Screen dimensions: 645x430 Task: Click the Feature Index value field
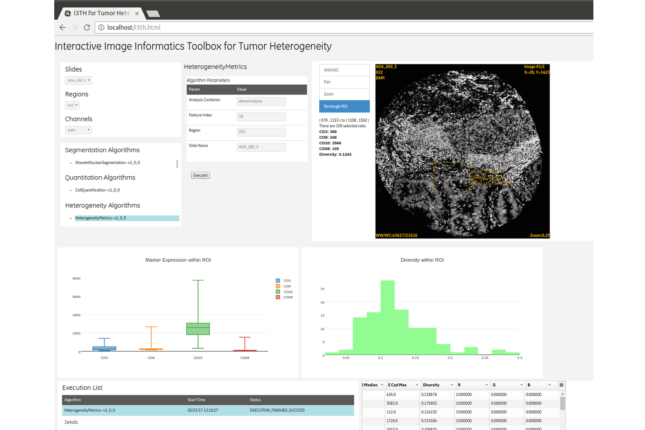coord(261,117)
